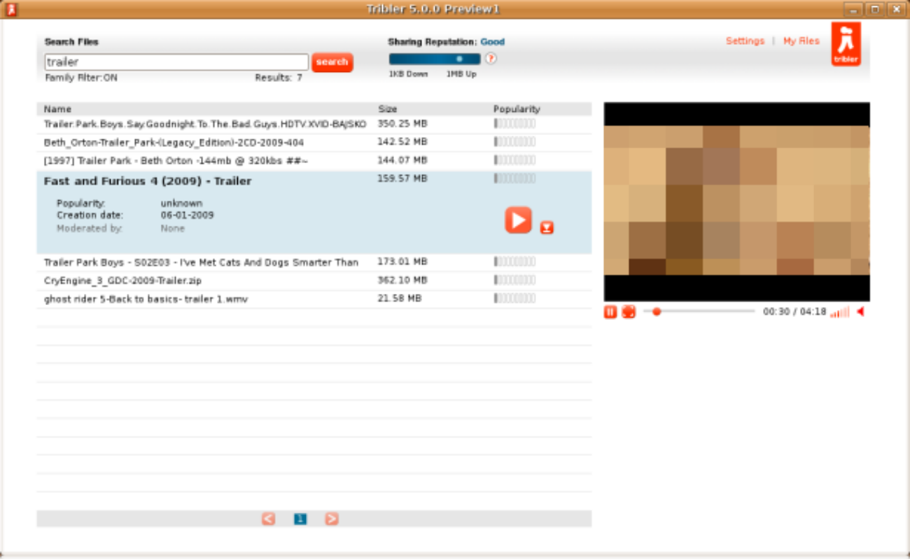Screen dimensions: 910x559
Task: Click the creation date 06-01-2009
Action: click(187, 215)
